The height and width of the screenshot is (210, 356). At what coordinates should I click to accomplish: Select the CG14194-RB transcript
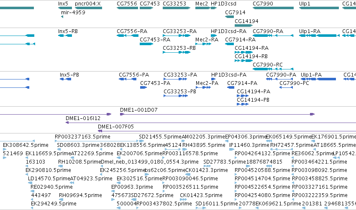[x=243, y=61]
